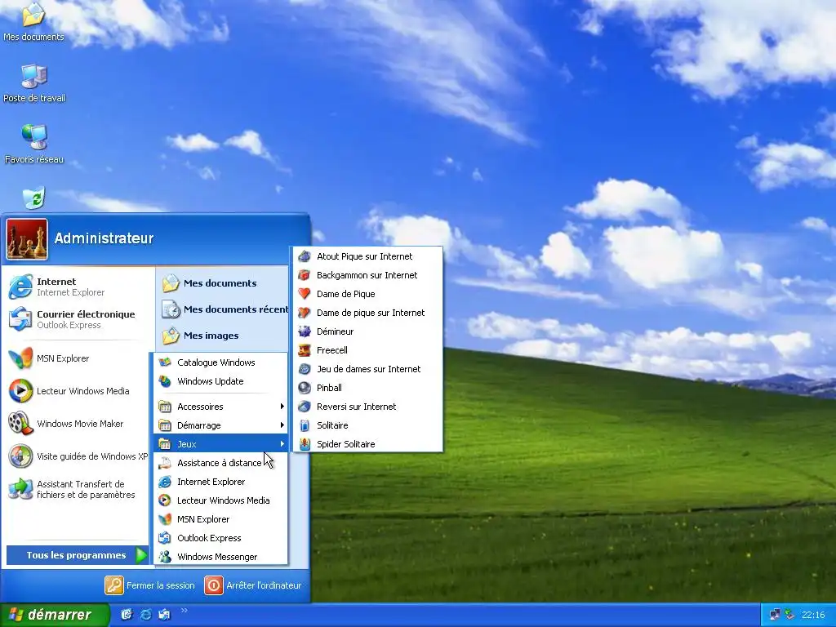Open MSN Explorer from programs submenu

(220, 518)
